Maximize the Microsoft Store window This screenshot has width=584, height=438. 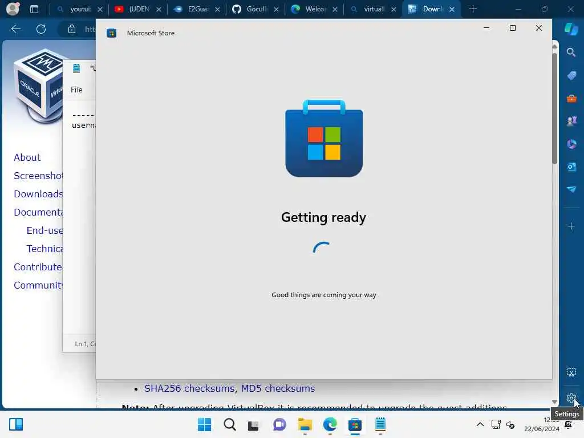pyautogui.click(x=513, y=28)
